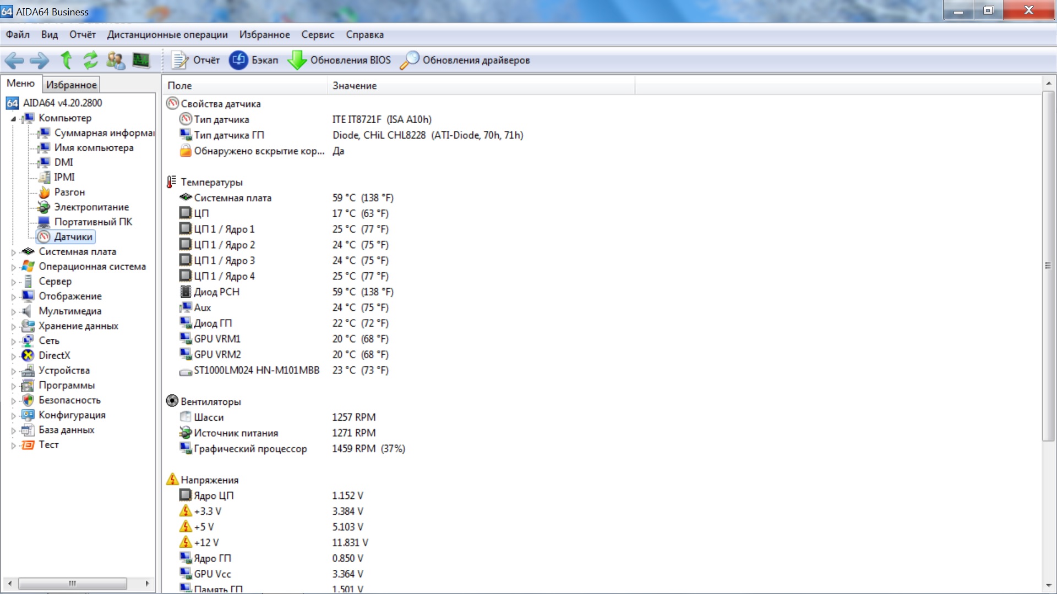Click Обновления драйверов magnifier button
The height and width of the screenshot is (594, 1057).
tap(409, 60)
